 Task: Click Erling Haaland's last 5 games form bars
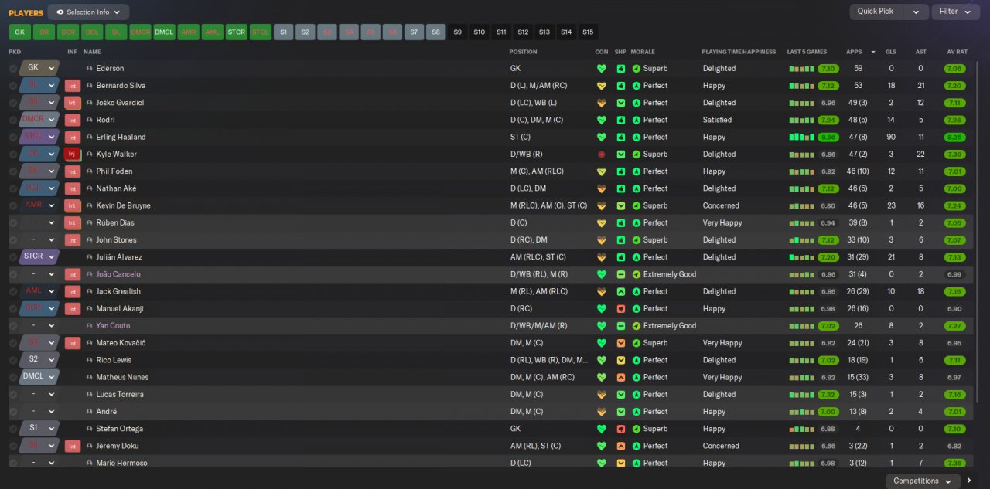click(802, 138)
